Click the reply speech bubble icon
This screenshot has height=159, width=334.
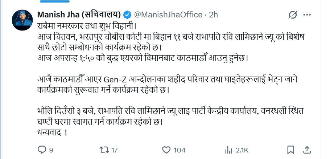(x=42, y=150)
